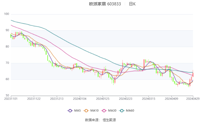
Task: Click the 日K label in the title
Action: click(x=132, y=4)
